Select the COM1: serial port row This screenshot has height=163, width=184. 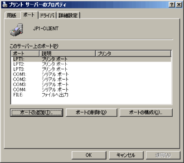[91, 74]
